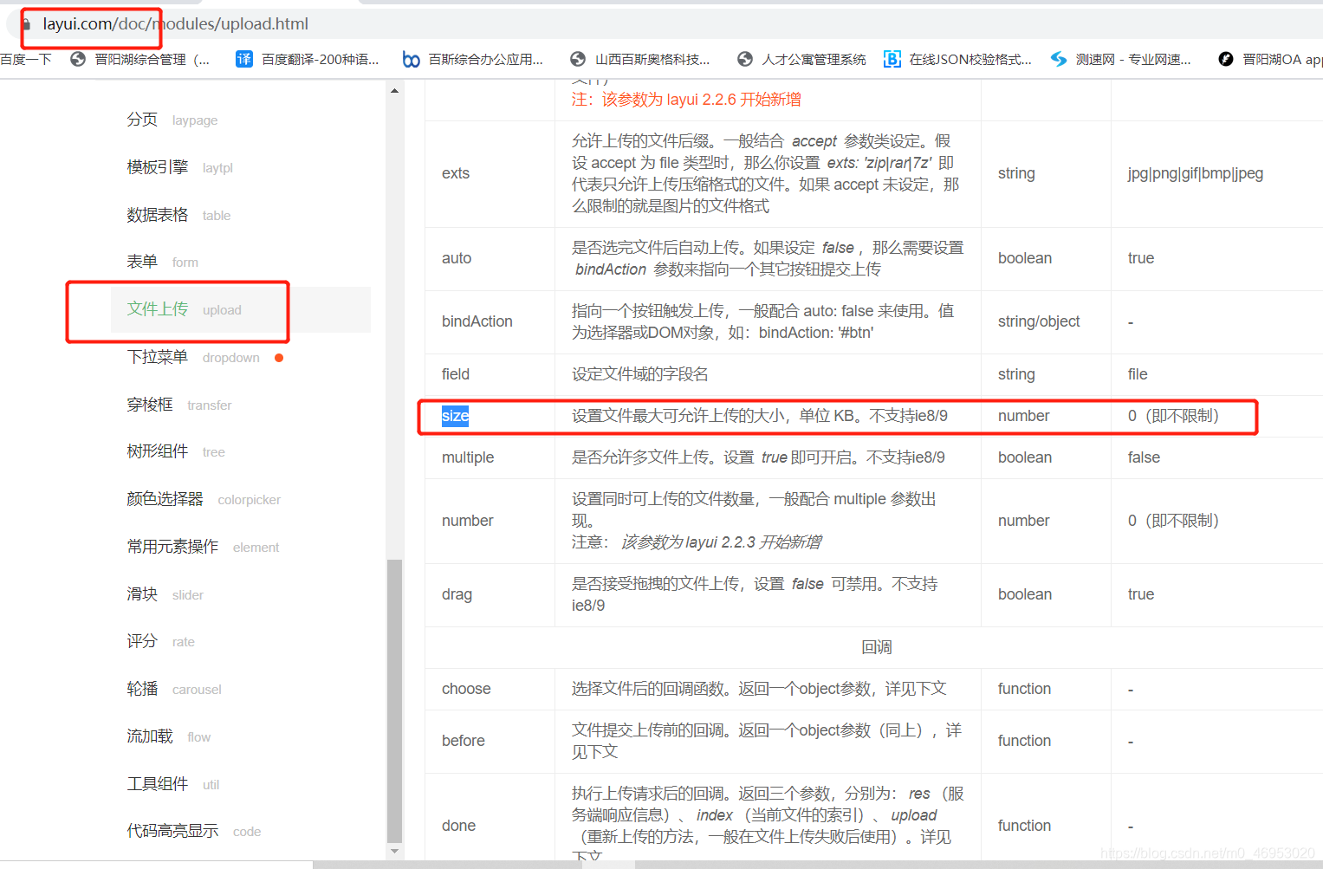
Task: Click the 百度翻译 bookmark favicon
Action: click(243, 59)
